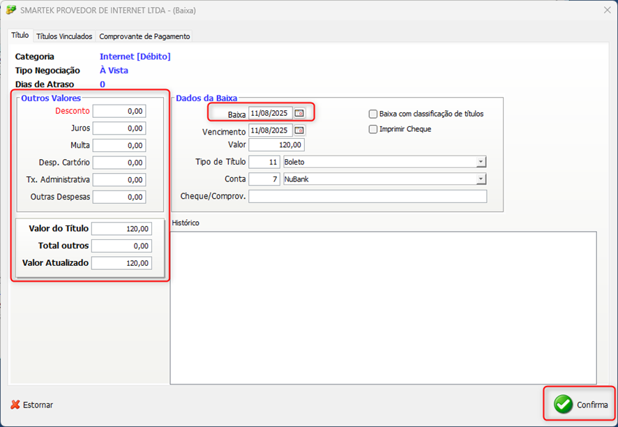Image resolution: width=618 pixels, height=427 pixels.
Task: Select the Cheque/Comprov. text field
Action: pos(367,197)
